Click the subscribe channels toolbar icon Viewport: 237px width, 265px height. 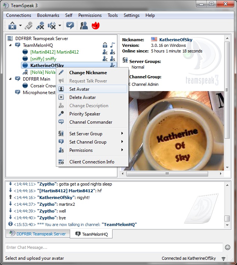(70, 26)
